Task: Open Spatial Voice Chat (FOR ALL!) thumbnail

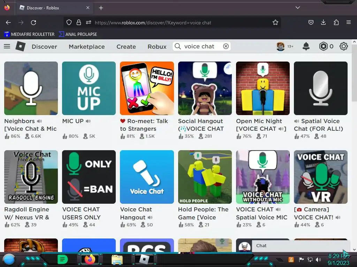Action: 321,88
